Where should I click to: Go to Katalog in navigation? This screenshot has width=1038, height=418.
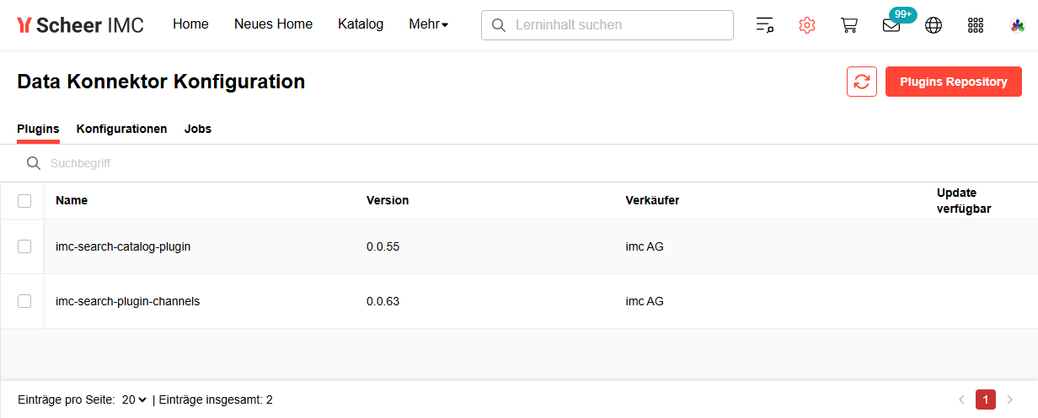click(x=361, y=24)
